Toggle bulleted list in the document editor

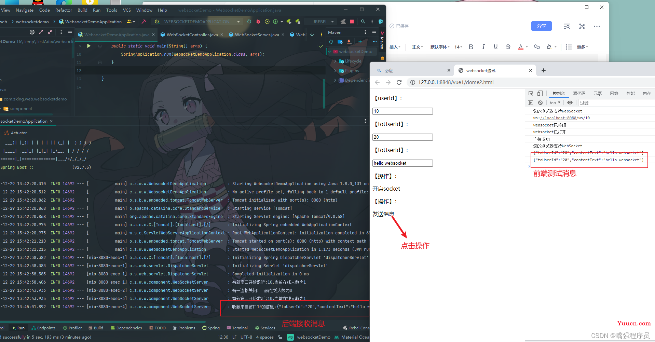(x=569, y=47)
